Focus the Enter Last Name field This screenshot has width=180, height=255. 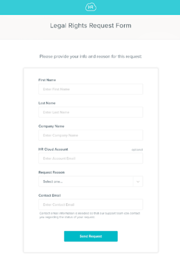point(91,112)
